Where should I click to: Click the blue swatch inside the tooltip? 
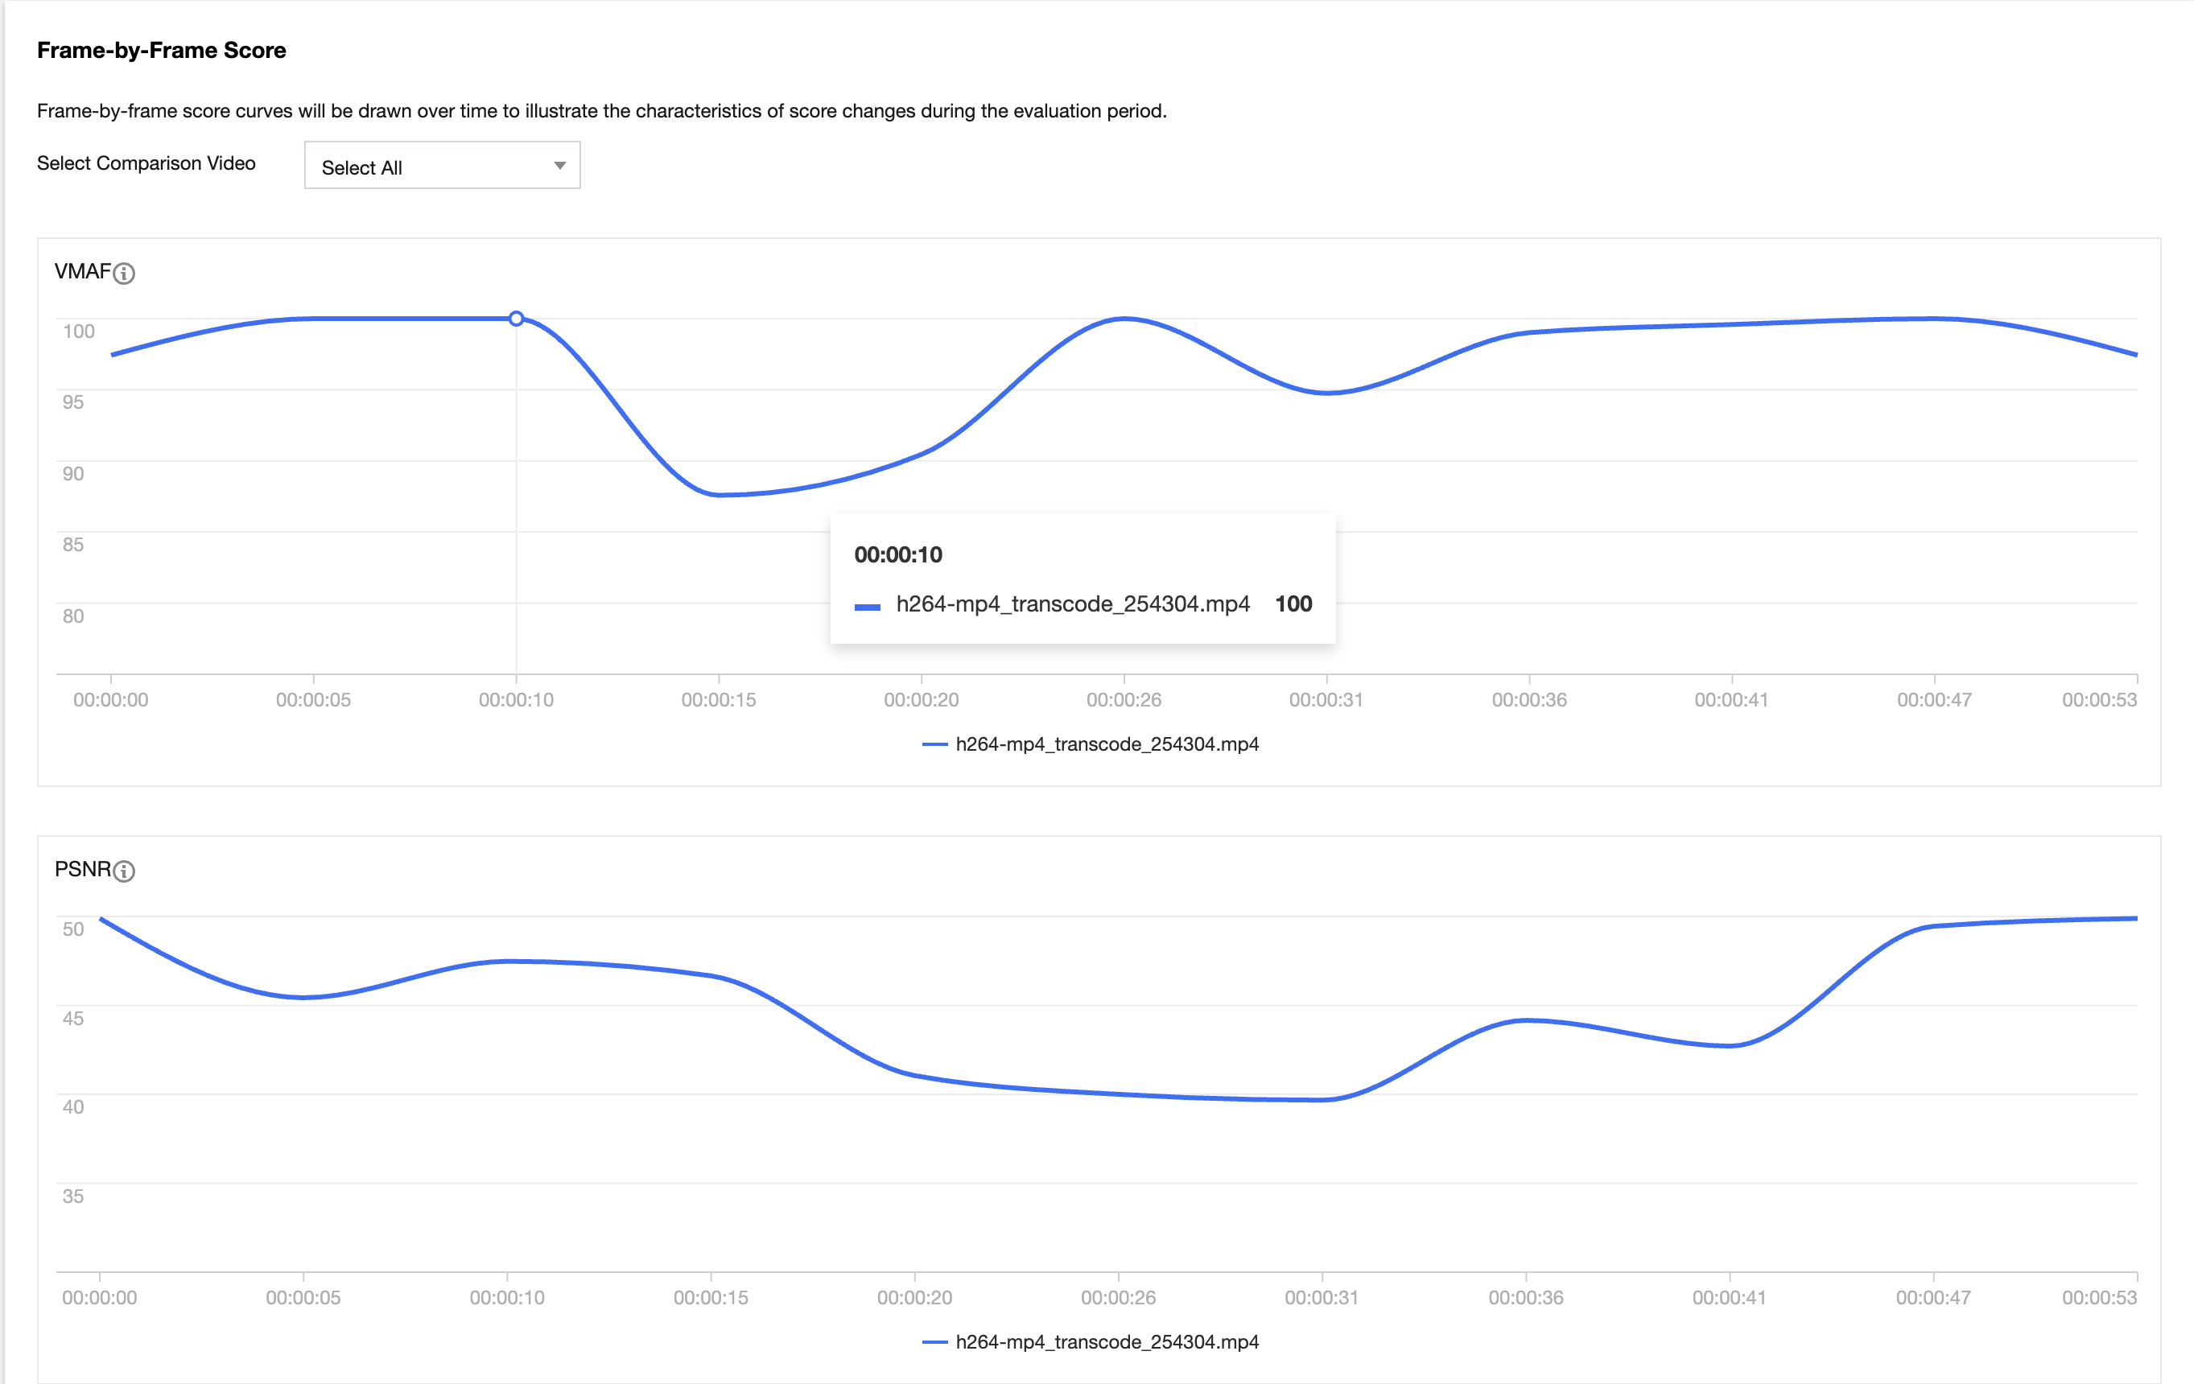[868, 607]
